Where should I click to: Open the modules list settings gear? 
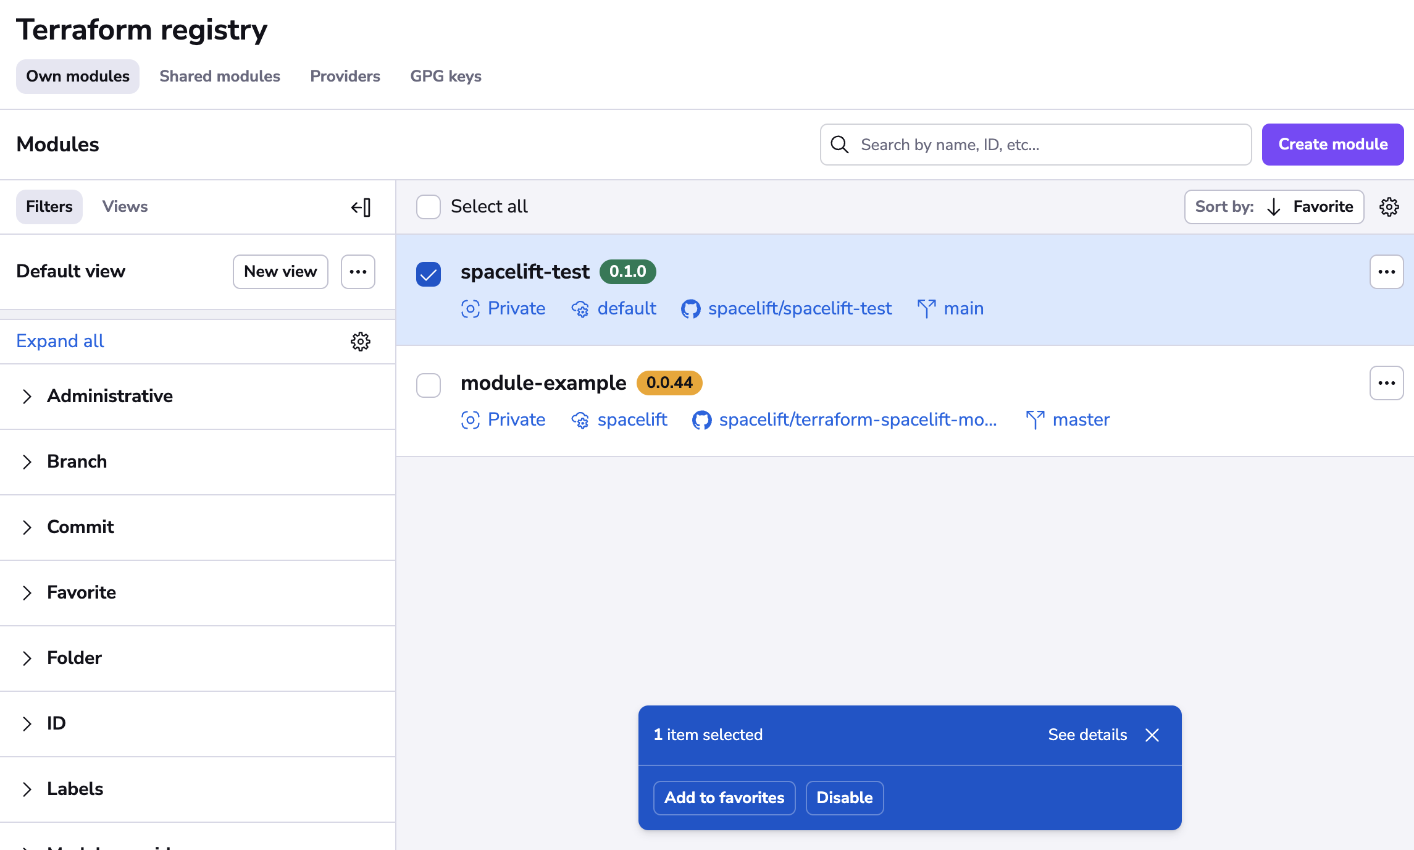[x=1389, y=206]
